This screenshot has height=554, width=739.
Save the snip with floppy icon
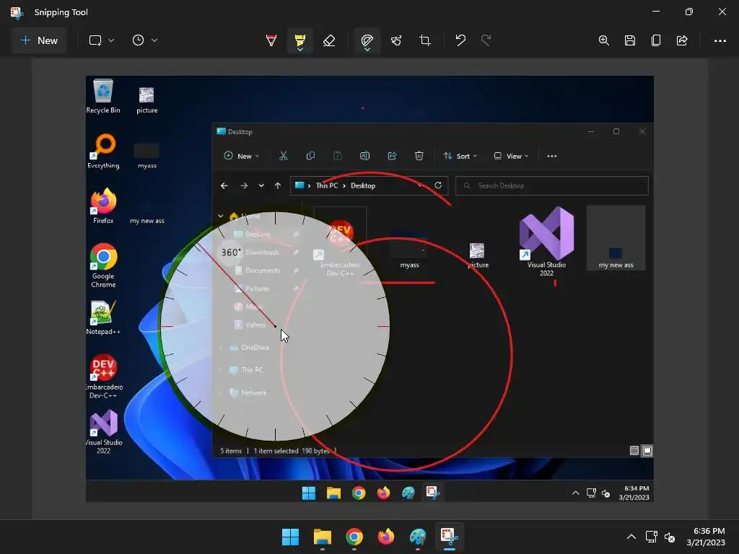[x=629, y=40]
